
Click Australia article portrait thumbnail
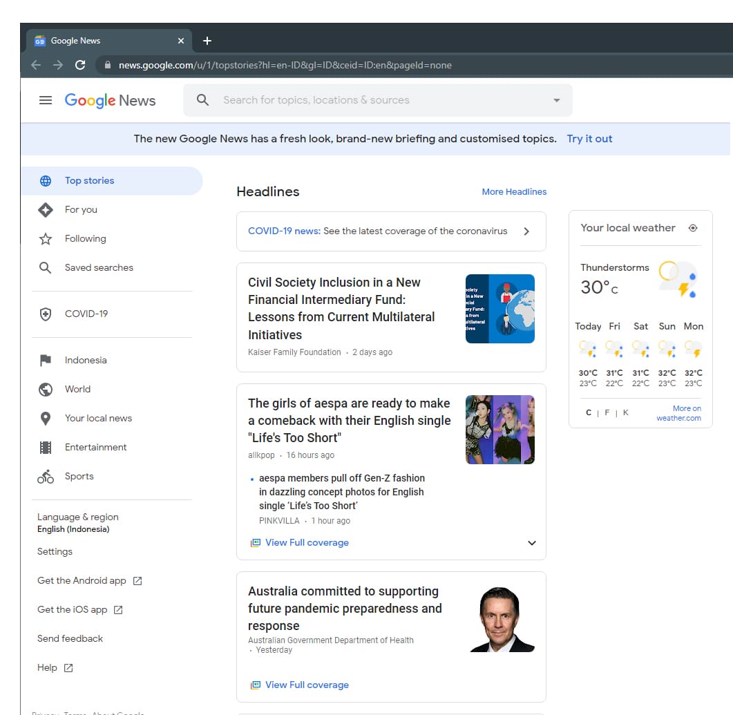tap(499, 618)
